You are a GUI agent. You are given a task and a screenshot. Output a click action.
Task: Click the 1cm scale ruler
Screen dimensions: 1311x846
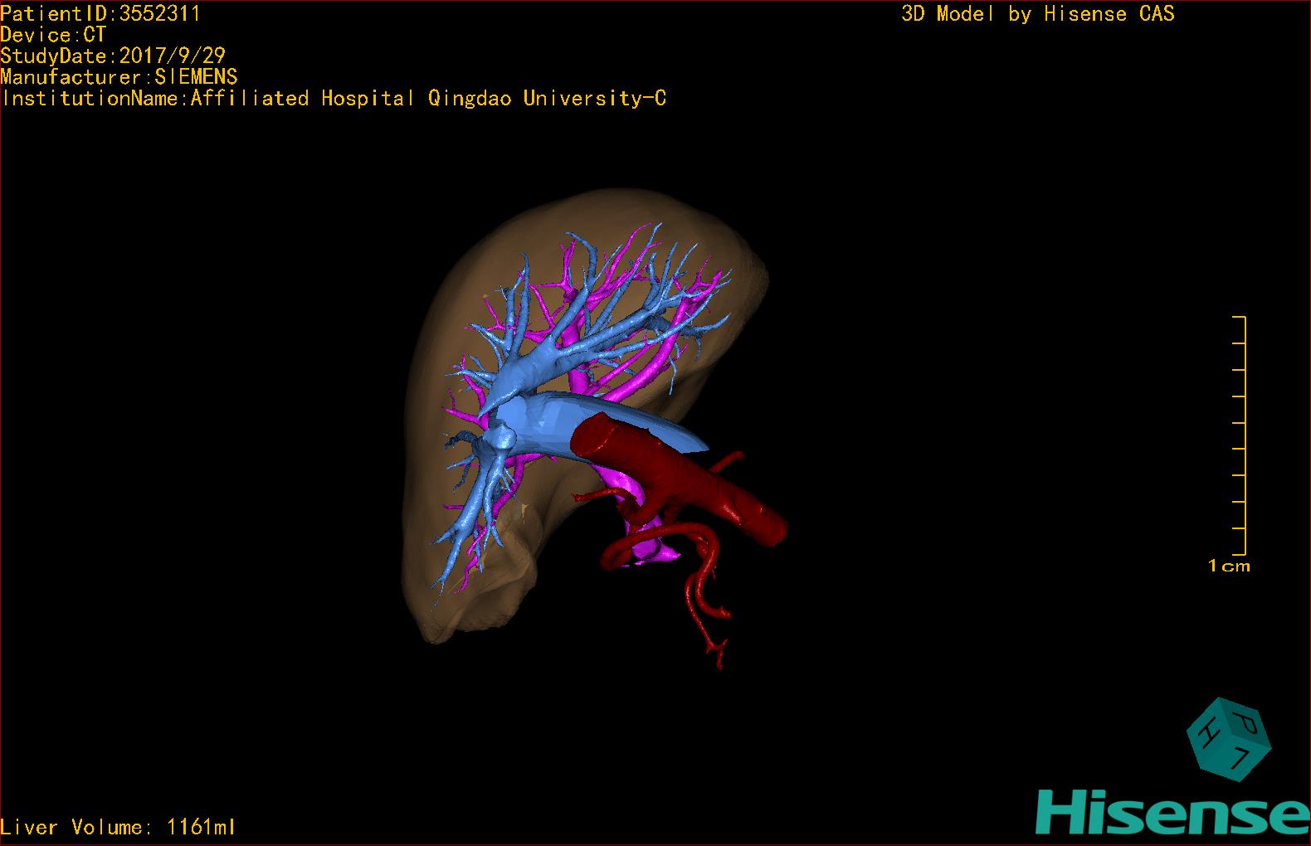pos(1239,435)
